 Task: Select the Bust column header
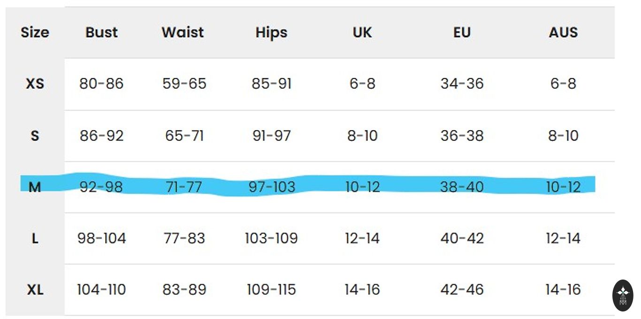(x=101, y=32)
